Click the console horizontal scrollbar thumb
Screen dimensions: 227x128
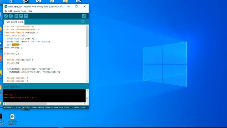click(26, 104)
